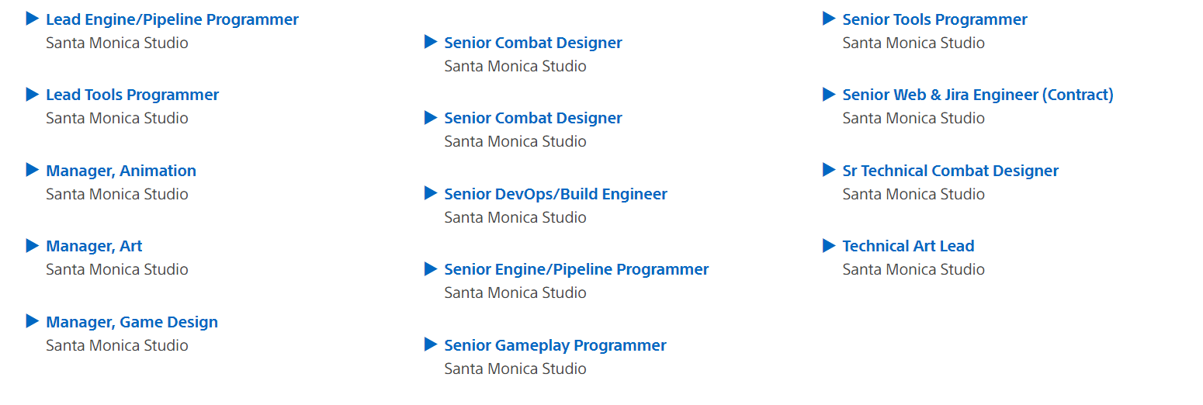
Task: Click the arrow icon next to Technical Art Lead
Action: pos(829,246)
